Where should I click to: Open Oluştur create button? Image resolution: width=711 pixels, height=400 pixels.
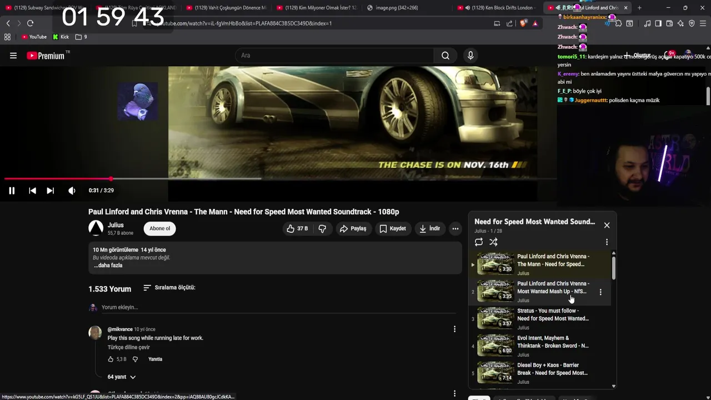click(x=638, y=56)
